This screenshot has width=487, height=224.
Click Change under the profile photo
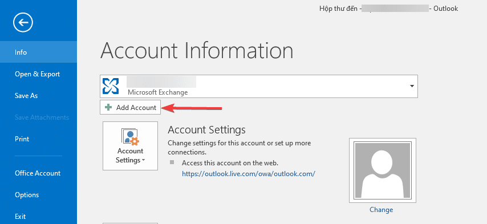tap(382, 210)
